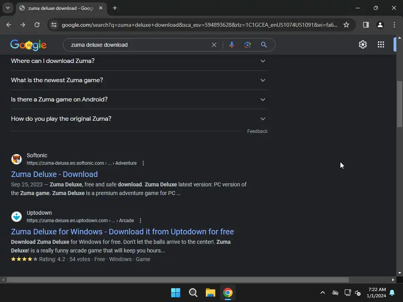403x302 pixels.
Task: Open Windows taskbar search
Action: point(193,293)
